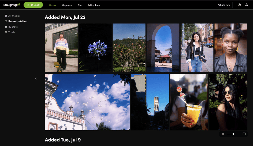Collapse the sidebar with the chevron
Screen dimensions: 253x146
coord(36,79)
